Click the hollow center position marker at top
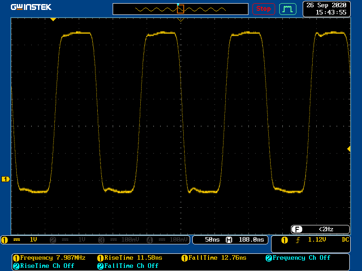The height and width of the screenshot is (271, 362). 181,20
